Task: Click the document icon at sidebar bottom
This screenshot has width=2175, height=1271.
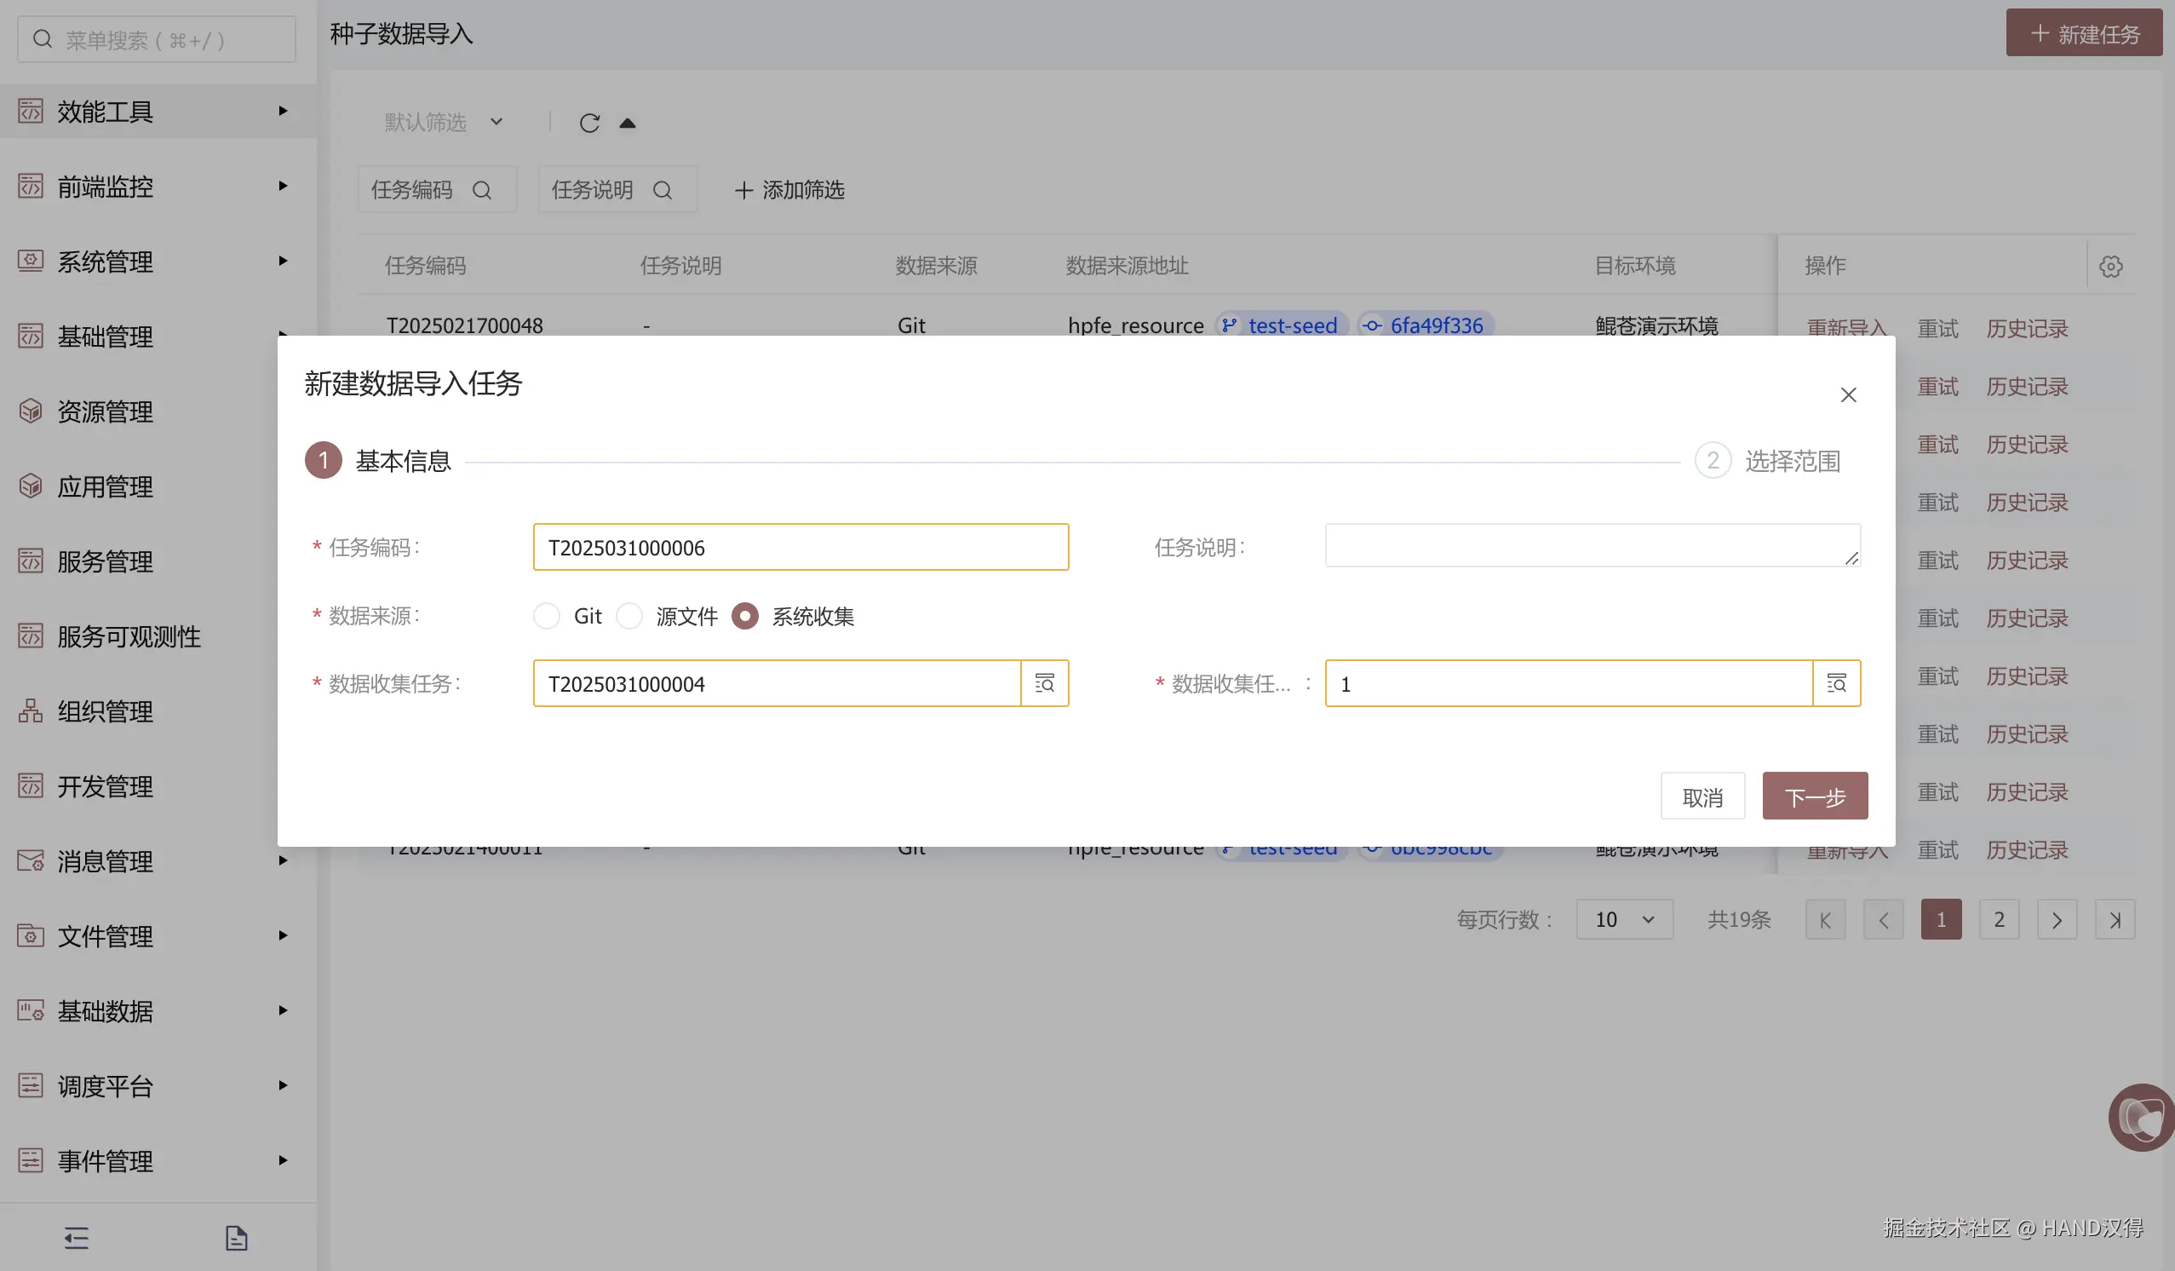Action: [x=237, y=1237]
